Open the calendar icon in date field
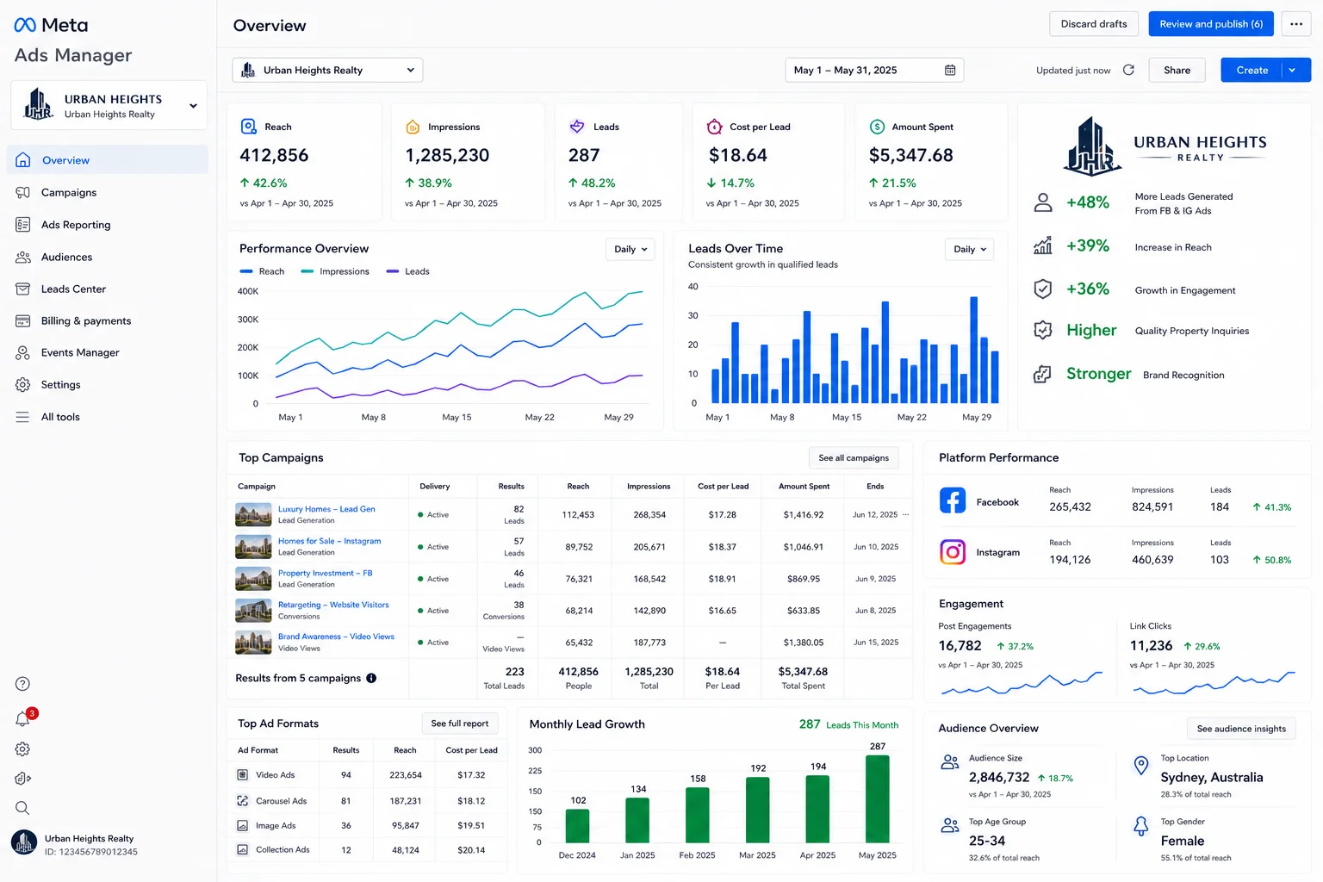 (950, 70)
